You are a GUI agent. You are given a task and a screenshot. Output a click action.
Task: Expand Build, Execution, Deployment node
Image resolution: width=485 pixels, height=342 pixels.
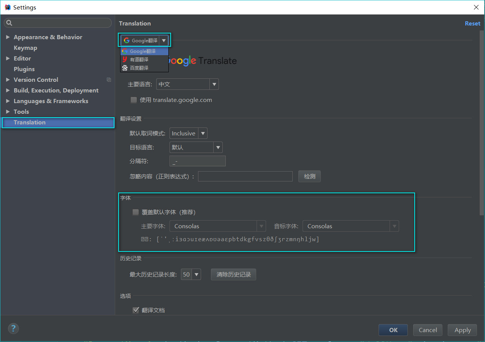[x=8, y=91]
